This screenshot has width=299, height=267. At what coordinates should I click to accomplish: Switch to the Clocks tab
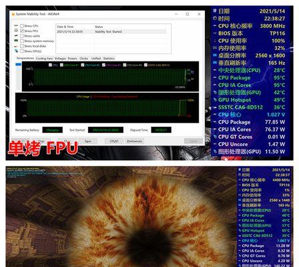[84, 58]
